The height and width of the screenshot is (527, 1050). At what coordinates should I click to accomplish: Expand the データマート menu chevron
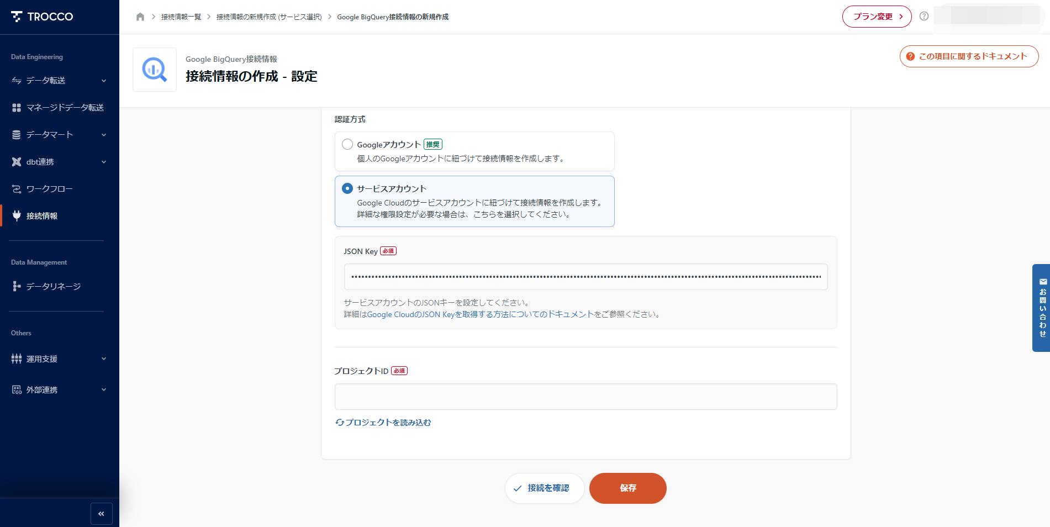point(104,135)
